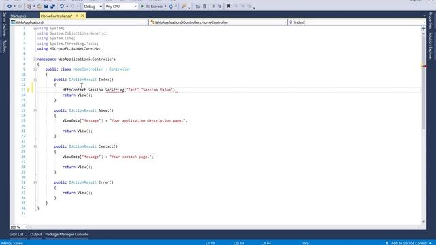Open the Properties side tab
This screenshot has width=436, height=245.
click(431, 20)
